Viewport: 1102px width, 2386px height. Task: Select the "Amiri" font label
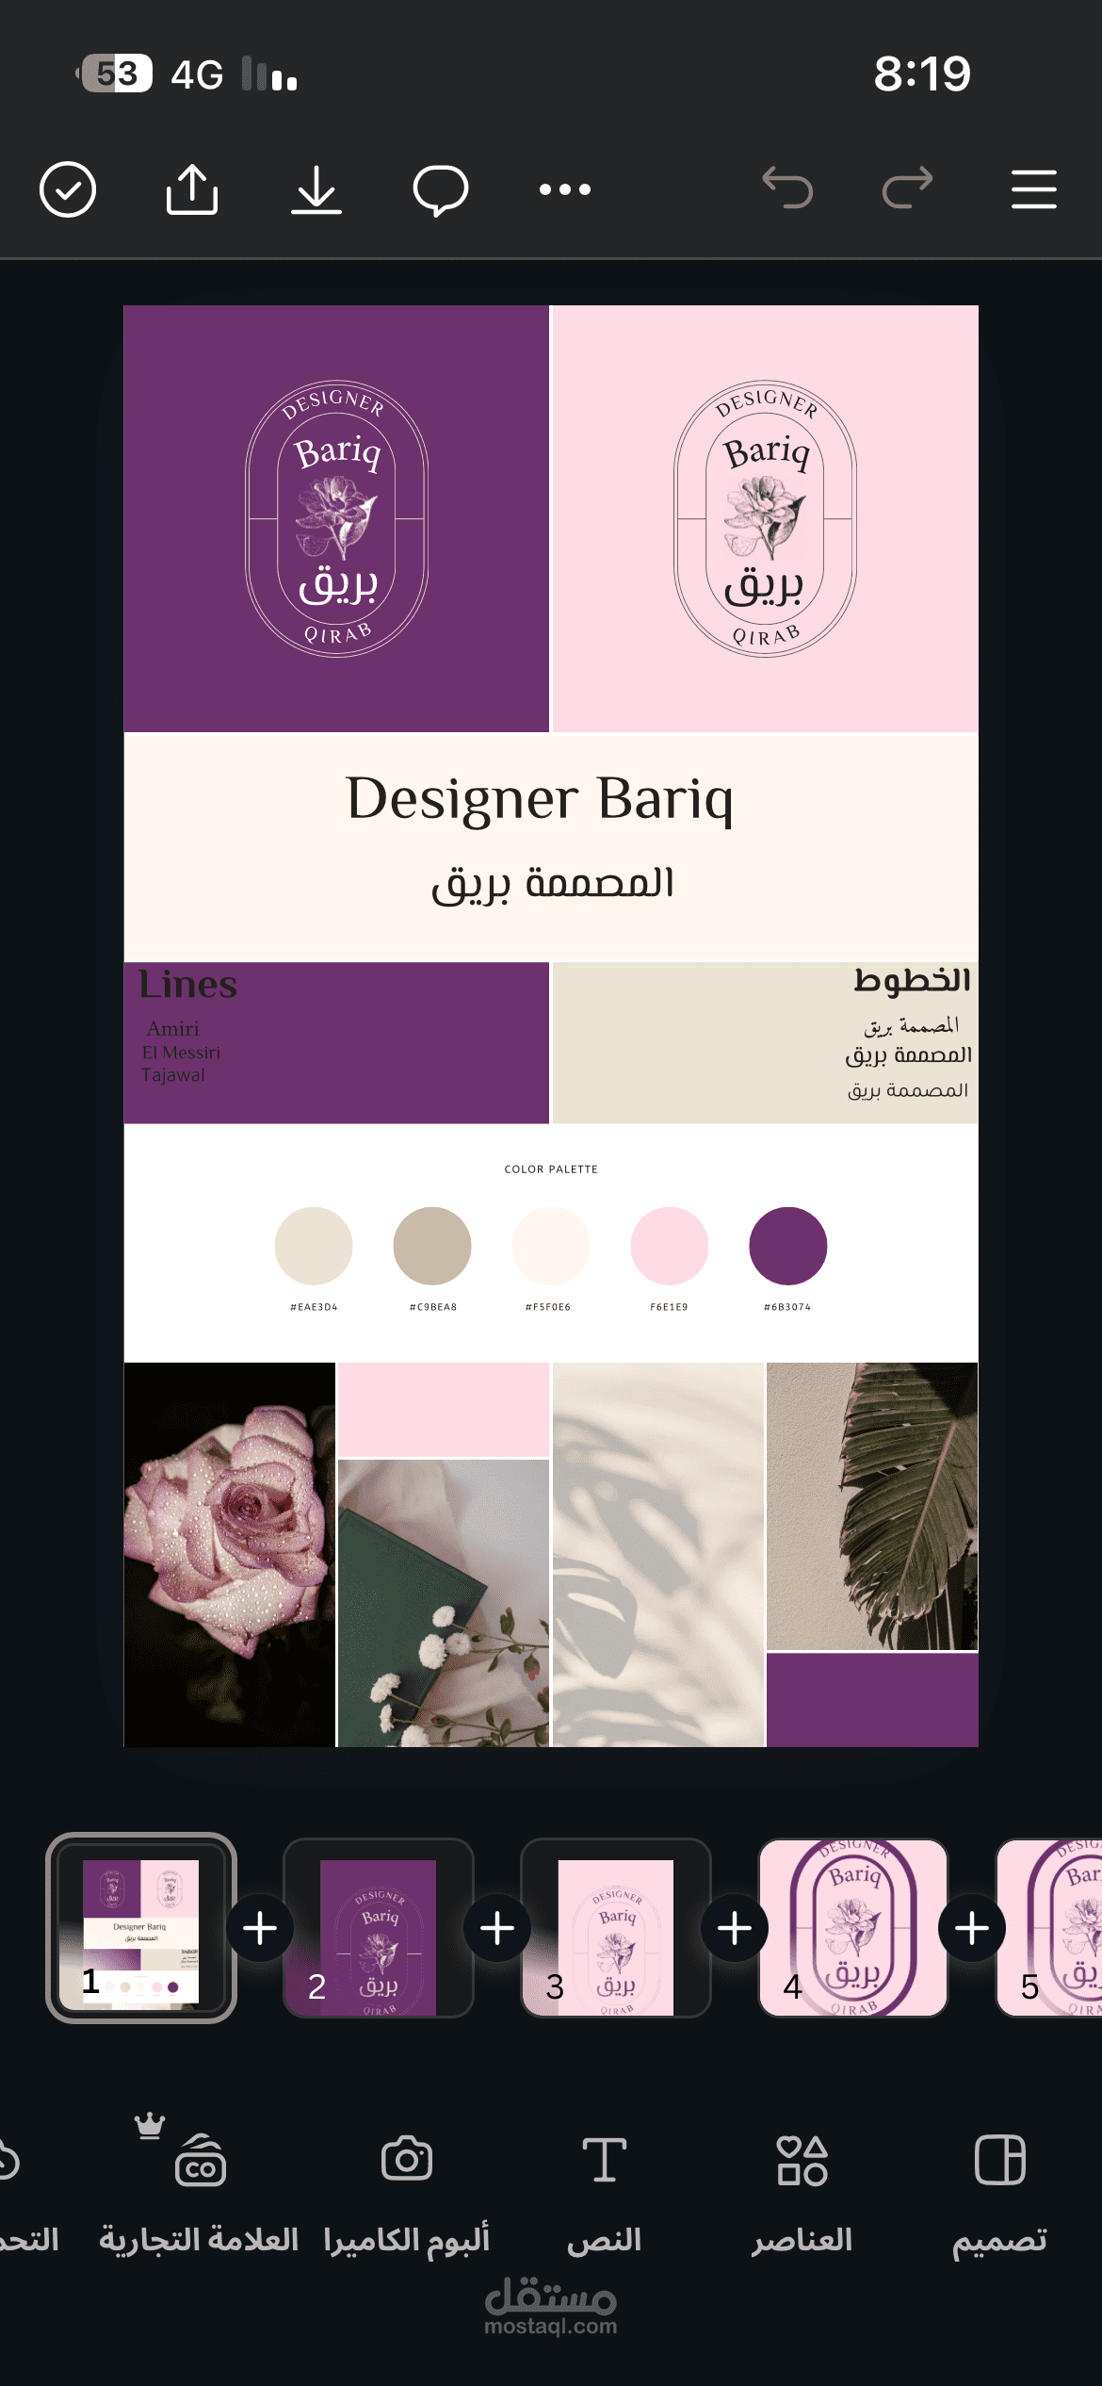tap(173, 1029)
